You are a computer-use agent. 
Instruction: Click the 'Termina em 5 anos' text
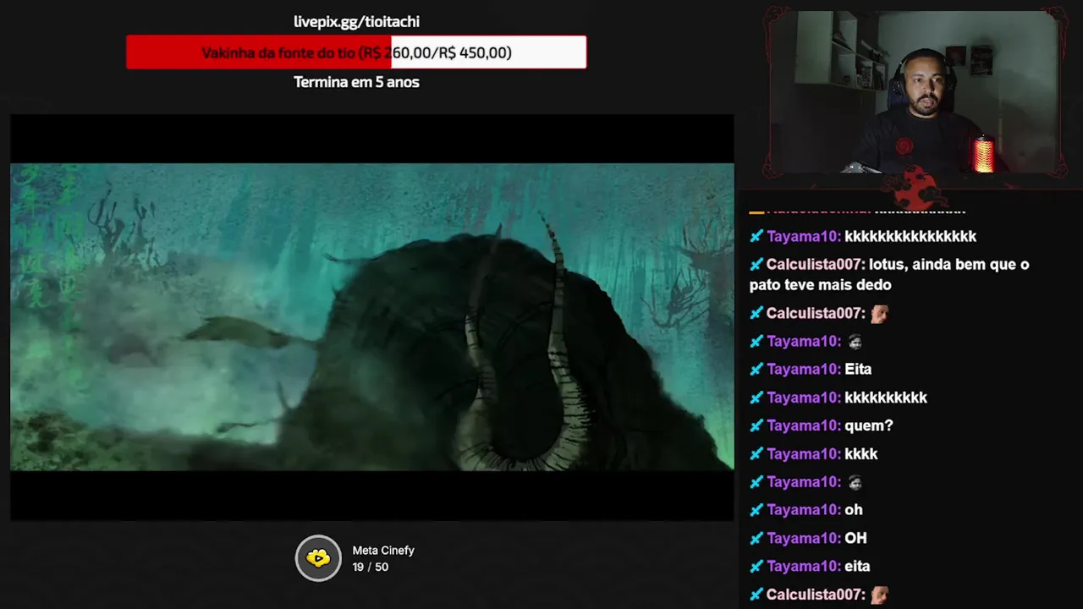[x=356, y=82]
